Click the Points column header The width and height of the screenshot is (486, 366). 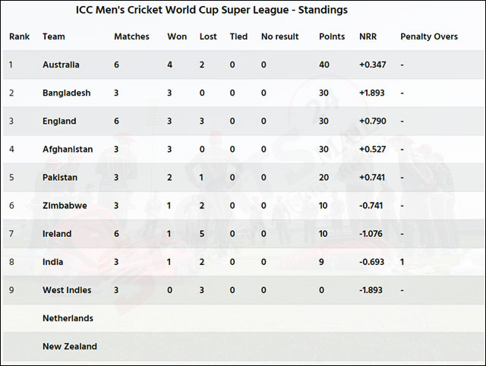(x=332, y=36)
